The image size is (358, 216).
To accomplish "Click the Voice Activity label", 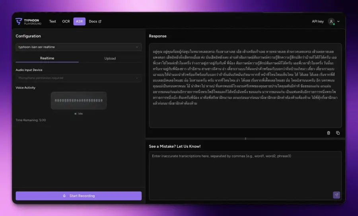I will 25,88.
